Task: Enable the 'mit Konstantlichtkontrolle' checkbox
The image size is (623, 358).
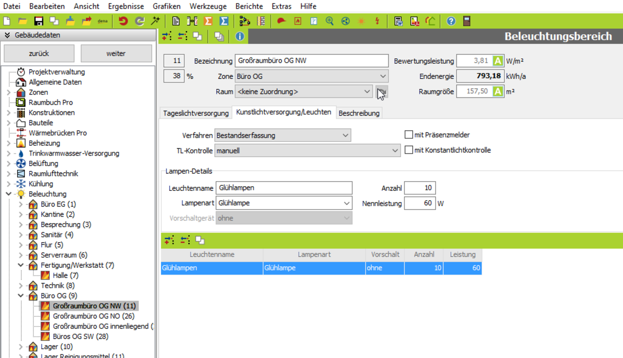Action: [409, 150]
